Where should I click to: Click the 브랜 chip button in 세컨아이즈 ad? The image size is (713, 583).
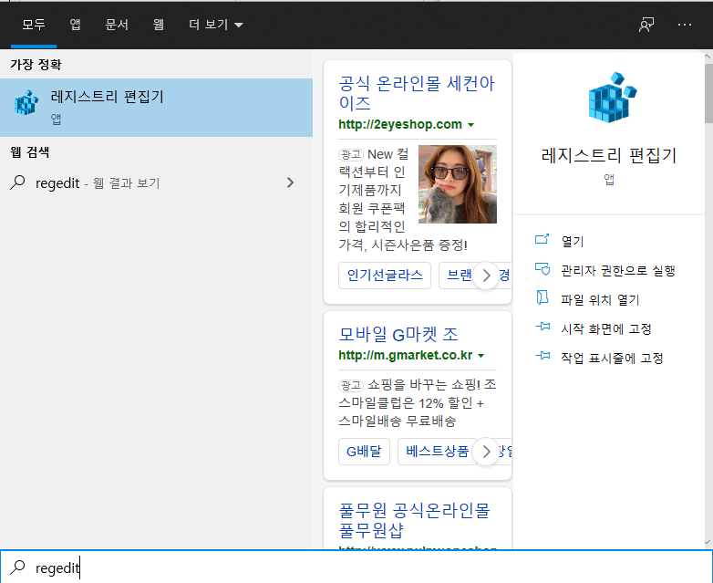(x=457, y=275)
